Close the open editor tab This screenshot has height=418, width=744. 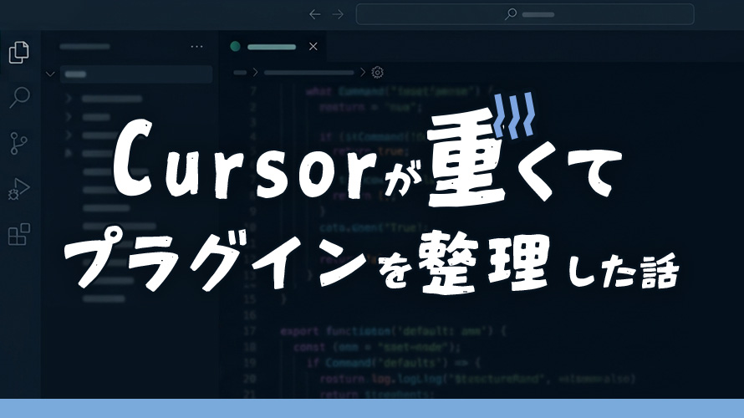pyautogui.click(x=313, y=47)
